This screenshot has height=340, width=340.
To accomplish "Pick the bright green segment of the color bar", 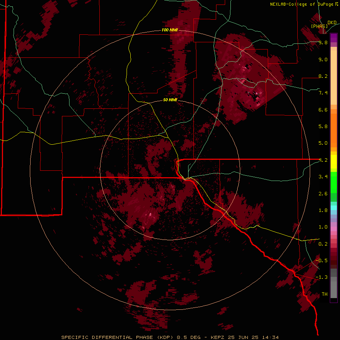I will 334,182.
